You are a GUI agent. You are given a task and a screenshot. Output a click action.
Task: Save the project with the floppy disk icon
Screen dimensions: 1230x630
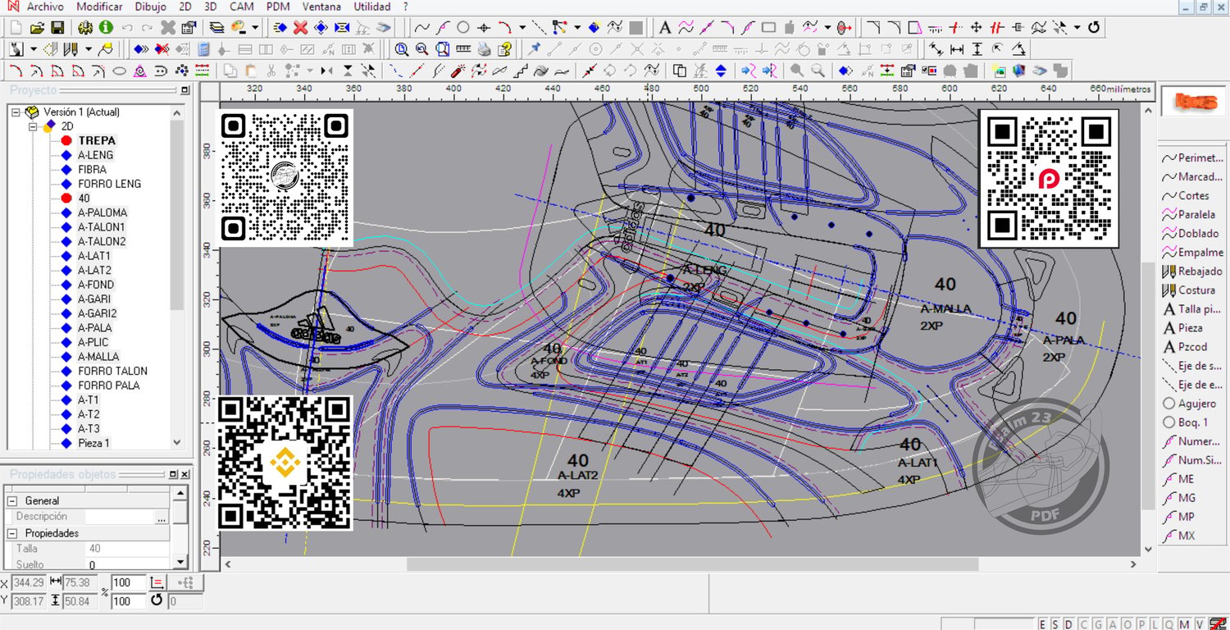tap(57, 28)
